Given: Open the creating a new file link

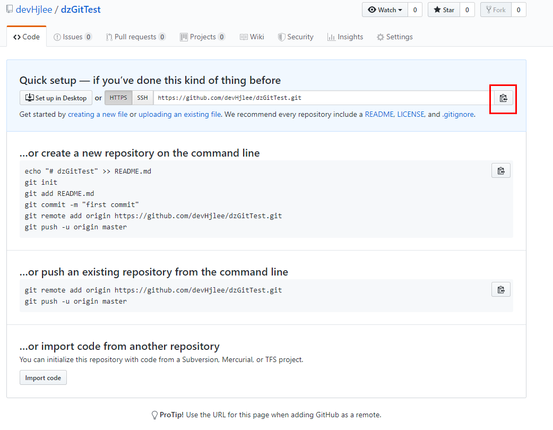Looking at the screenshot, I should [x=98, y=114].
